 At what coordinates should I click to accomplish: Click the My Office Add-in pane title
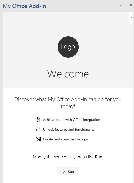click(24, 6)
